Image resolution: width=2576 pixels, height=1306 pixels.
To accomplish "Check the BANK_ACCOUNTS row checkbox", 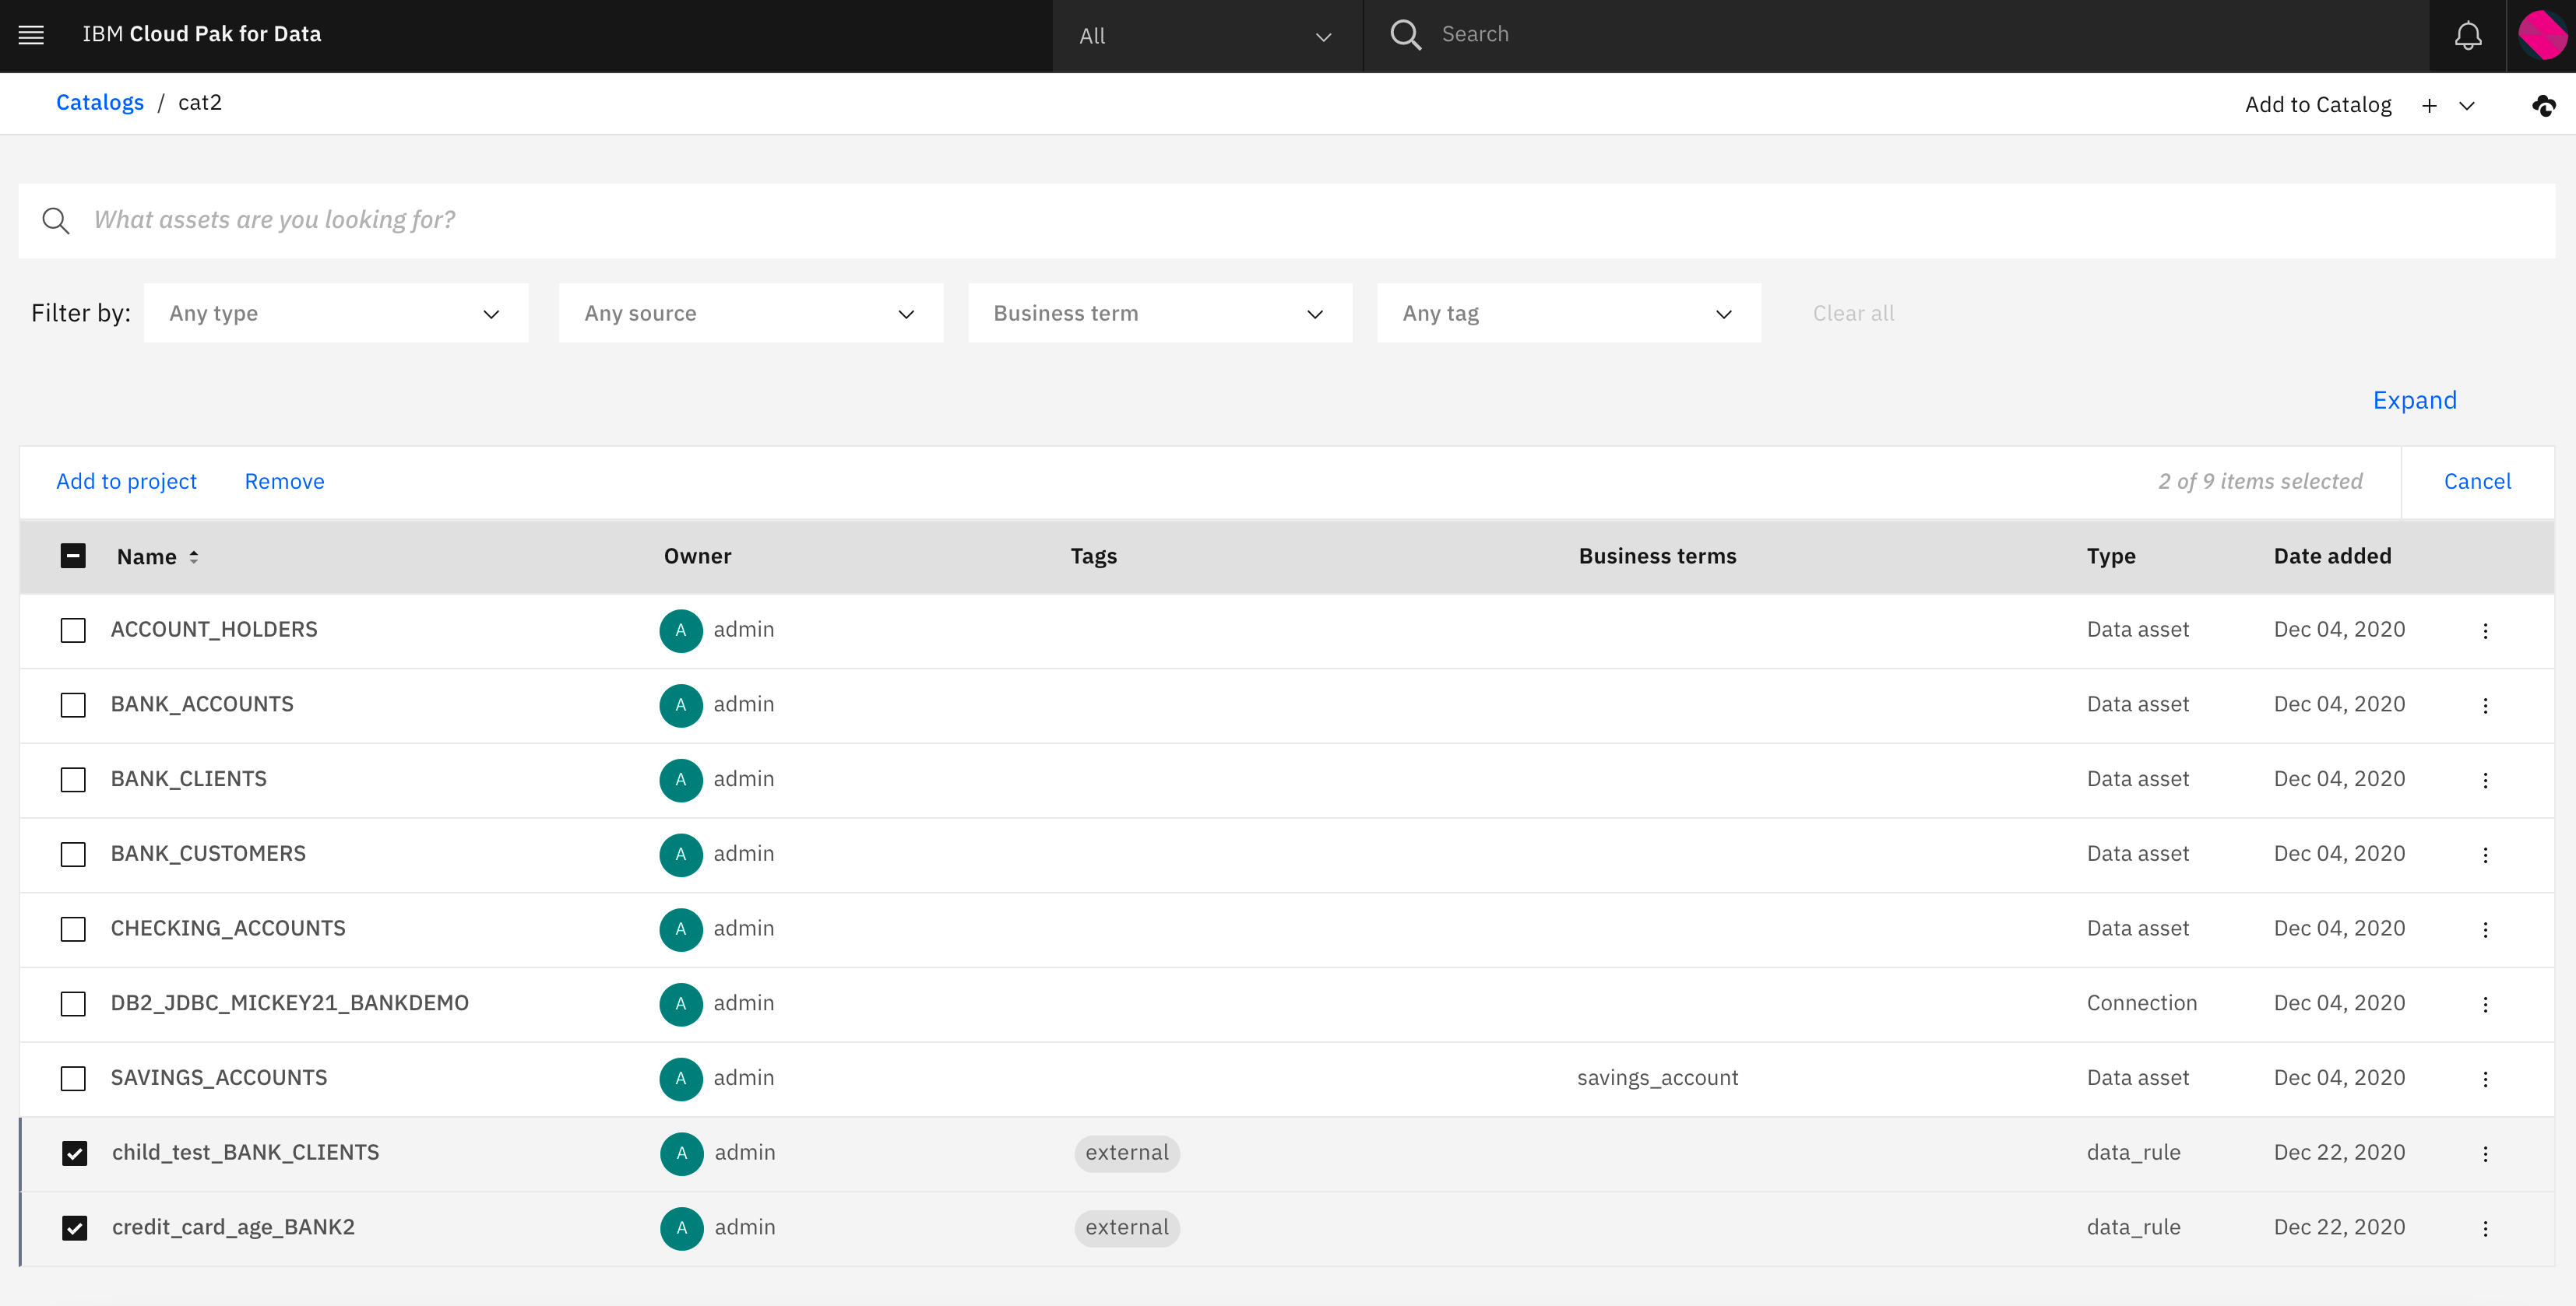I will pyautogui.click(x=73, y=705).
